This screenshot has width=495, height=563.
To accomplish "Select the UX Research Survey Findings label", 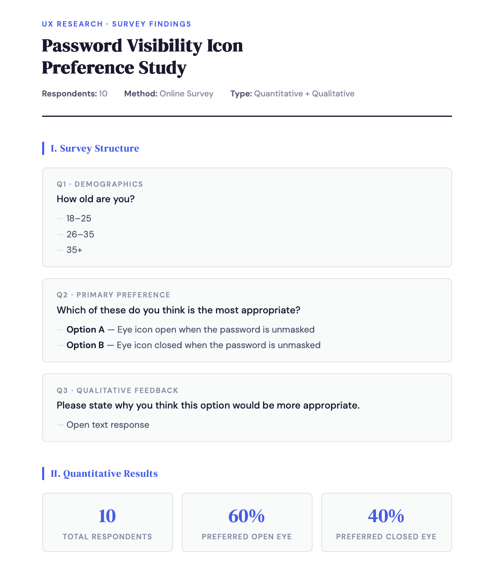I will coord(117,24).
